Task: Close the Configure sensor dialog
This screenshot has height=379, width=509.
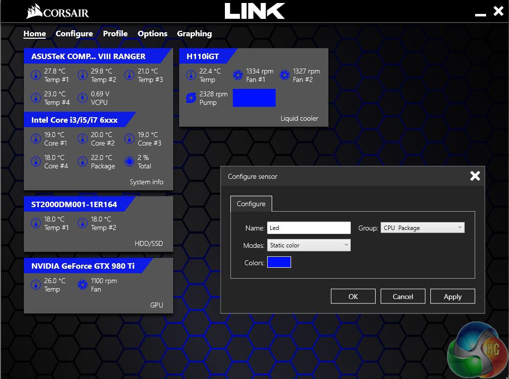Action: pyautogui.click(x=475, y=176)
